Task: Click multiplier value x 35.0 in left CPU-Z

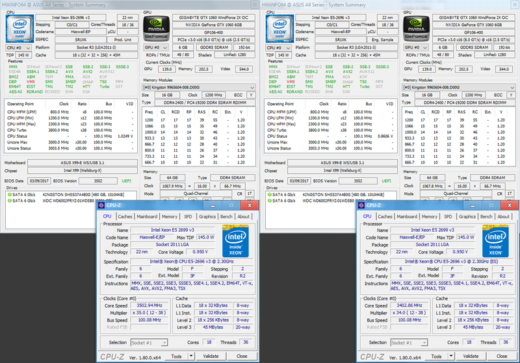Action: tap(149, 312)
